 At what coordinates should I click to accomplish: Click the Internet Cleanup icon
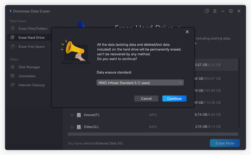pos(13,85)
